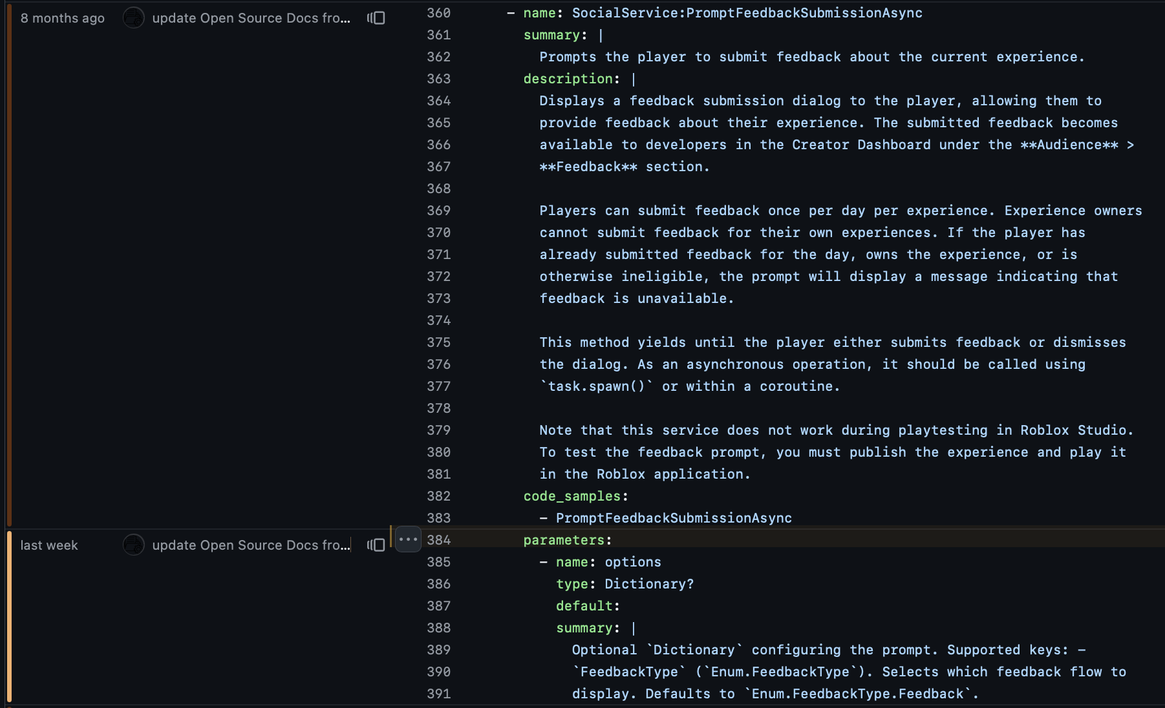Click the `task.spawn()` code text
The height and width of the screenshot is (708, 1165).
[x=596, y=386]
